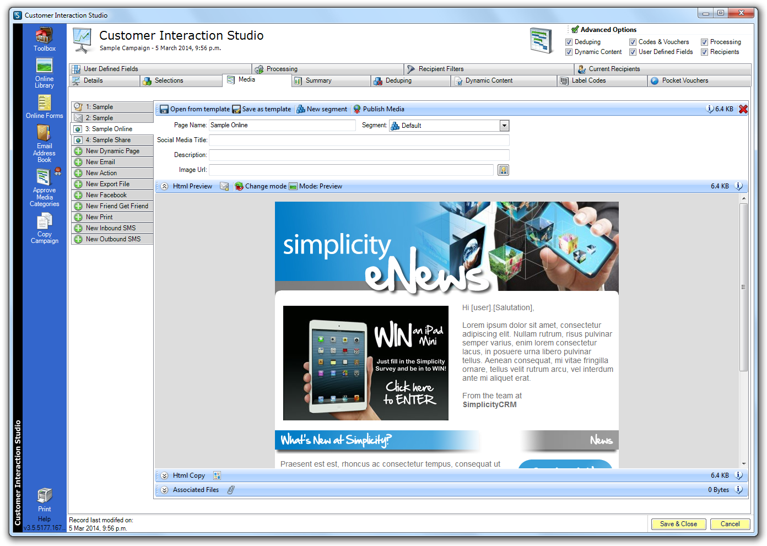Add a New Dynamic Page

pyautogui.click(x=112, y=151)
